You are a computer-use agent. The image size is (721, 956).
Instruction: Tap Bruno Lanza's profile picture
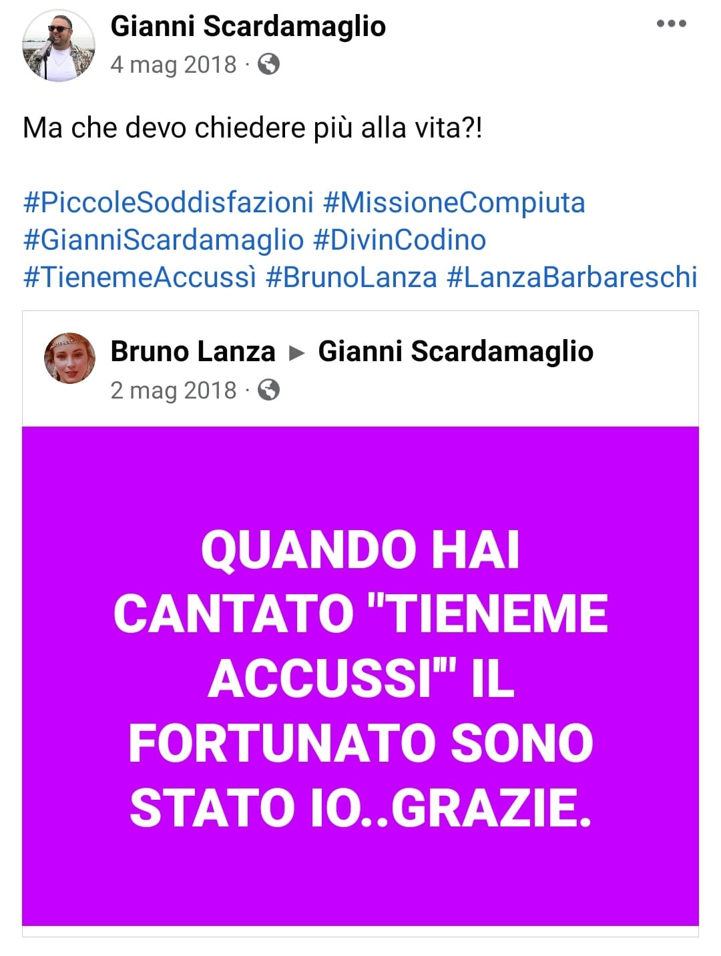[69, 358]
